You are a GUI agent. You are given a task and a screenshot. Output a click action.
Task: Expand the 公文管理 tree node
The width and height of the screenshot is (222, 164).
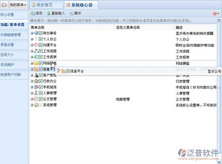coord(32,99)
